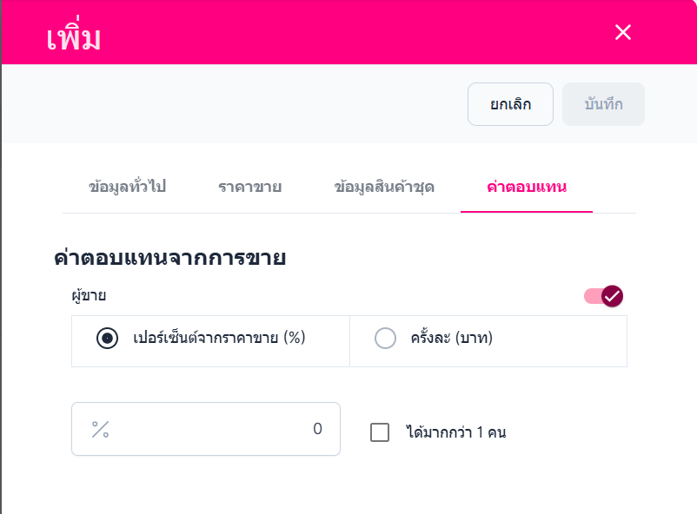Image resolution: width=697 pixels, height=514 pixels.
Task: Turn off the ผู้ขาย commission toggle
Action: tap(604, 296)
